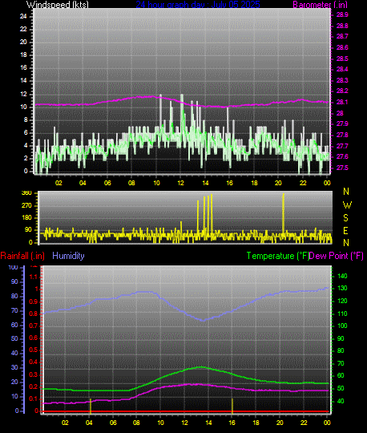Screen dimensions: 367x433
Task: Click yellow marker at hour 04 on rainfall chart
Action: [x=91, y=406]
